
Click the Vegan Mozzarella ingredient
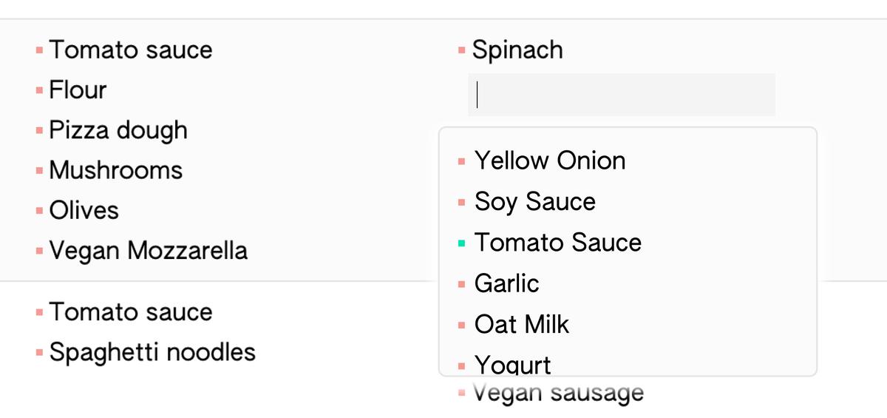click(x=148, y=251)
